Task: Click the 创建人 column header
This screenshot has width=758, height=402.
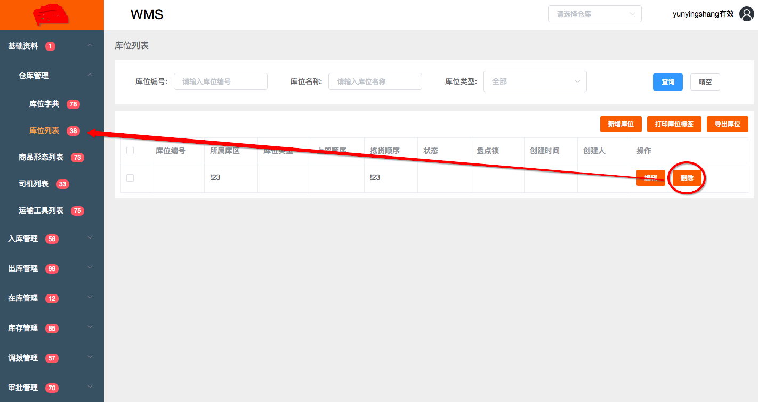Action: [594, 151]
